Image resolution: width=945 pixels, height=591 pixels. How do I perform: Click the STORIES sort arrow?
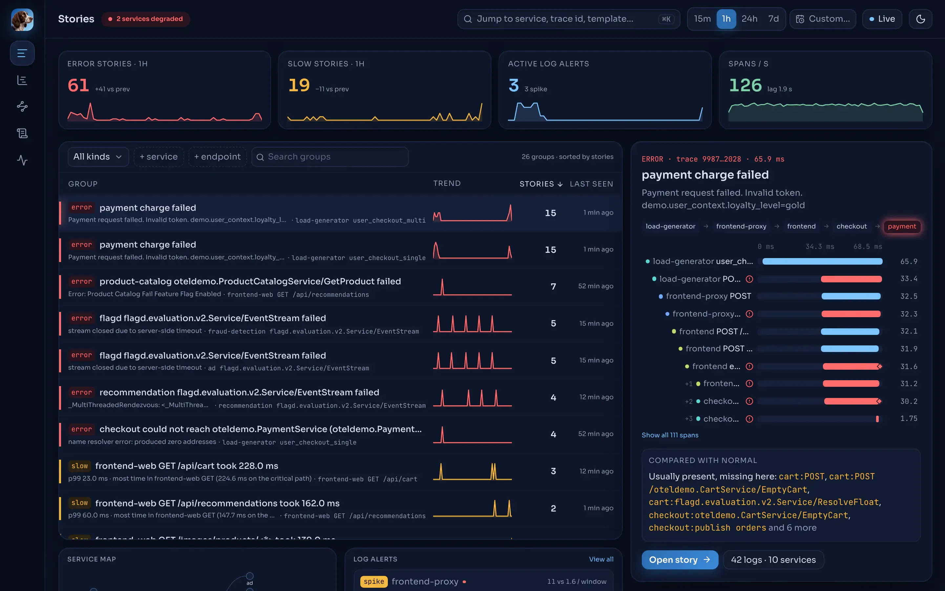click(560, 184)
